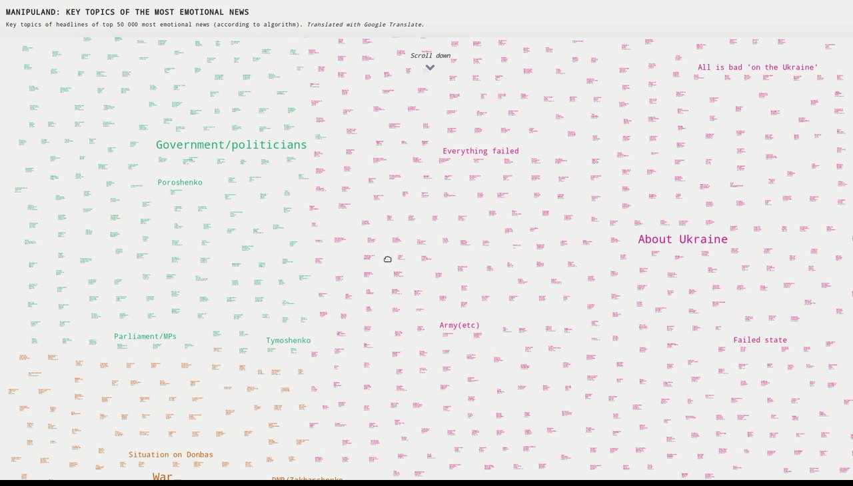This screenshot has width=853, height=486.
Task: Select the Government/politicians topic label
Action: coord(231,145)
